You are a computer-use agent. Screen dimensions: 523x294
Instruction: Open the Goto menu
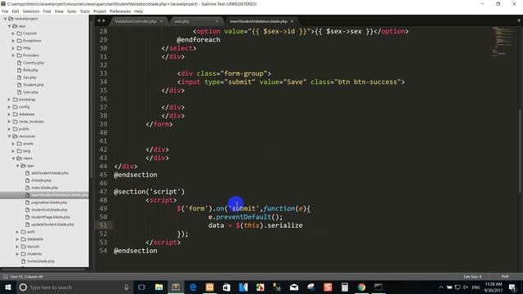tap(72, 11)
